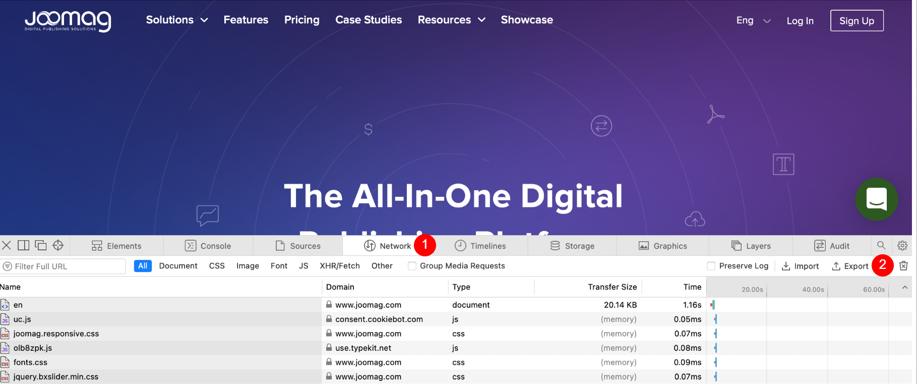Click the Export button
917x384 pixels.
coord(850,266)
